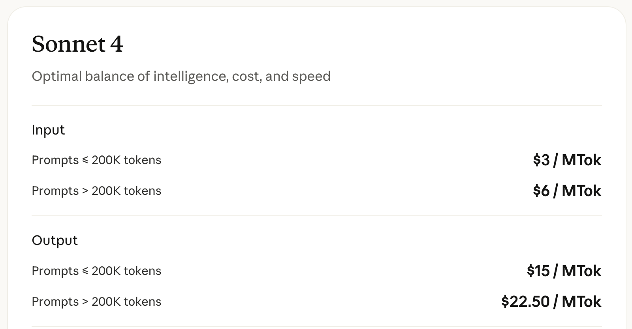
Task: Click the divider line above the Input section
Action: [x=316, y=105]
